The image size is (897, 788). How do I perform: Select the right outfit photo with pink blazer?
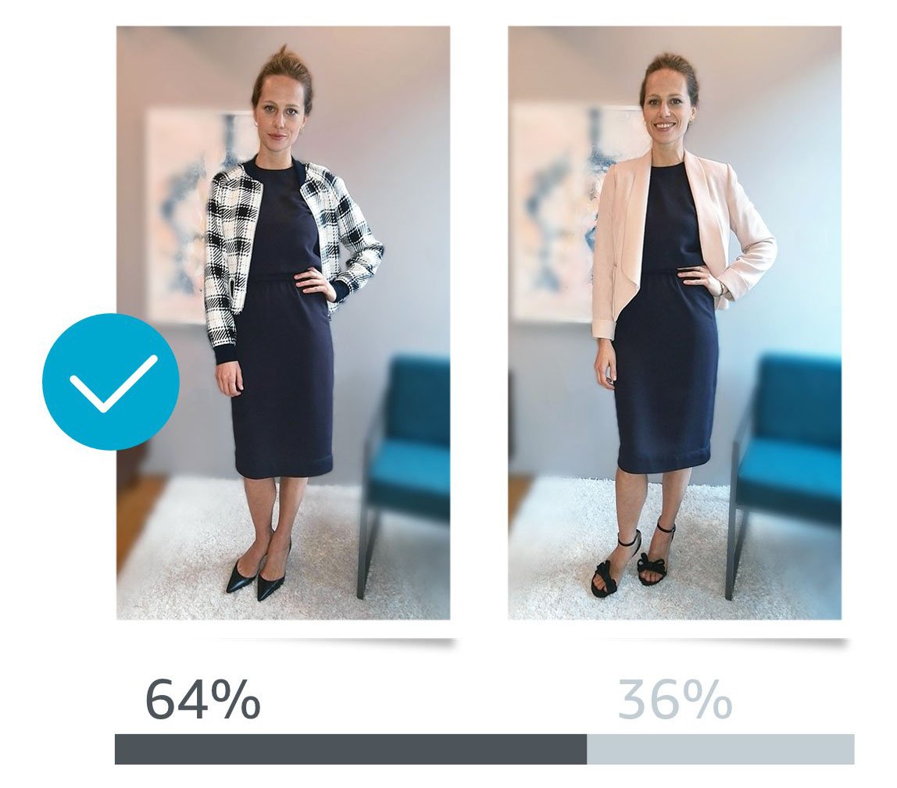(674, 323)
